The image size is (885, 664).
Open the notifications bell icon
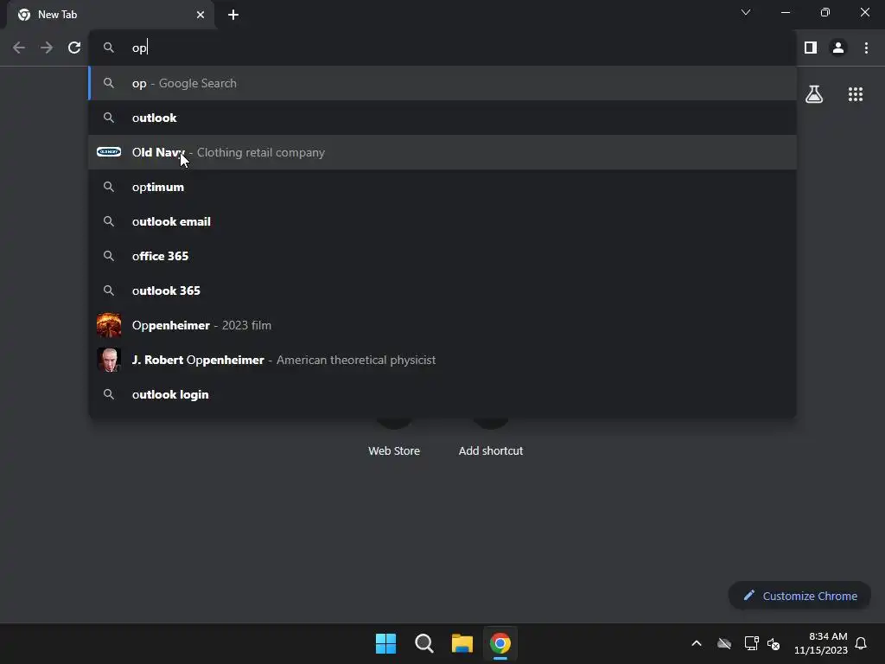point(861,643)
